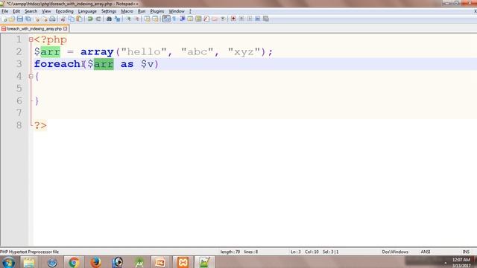
Task: Open the Language menu
Action: pos(87,11)
